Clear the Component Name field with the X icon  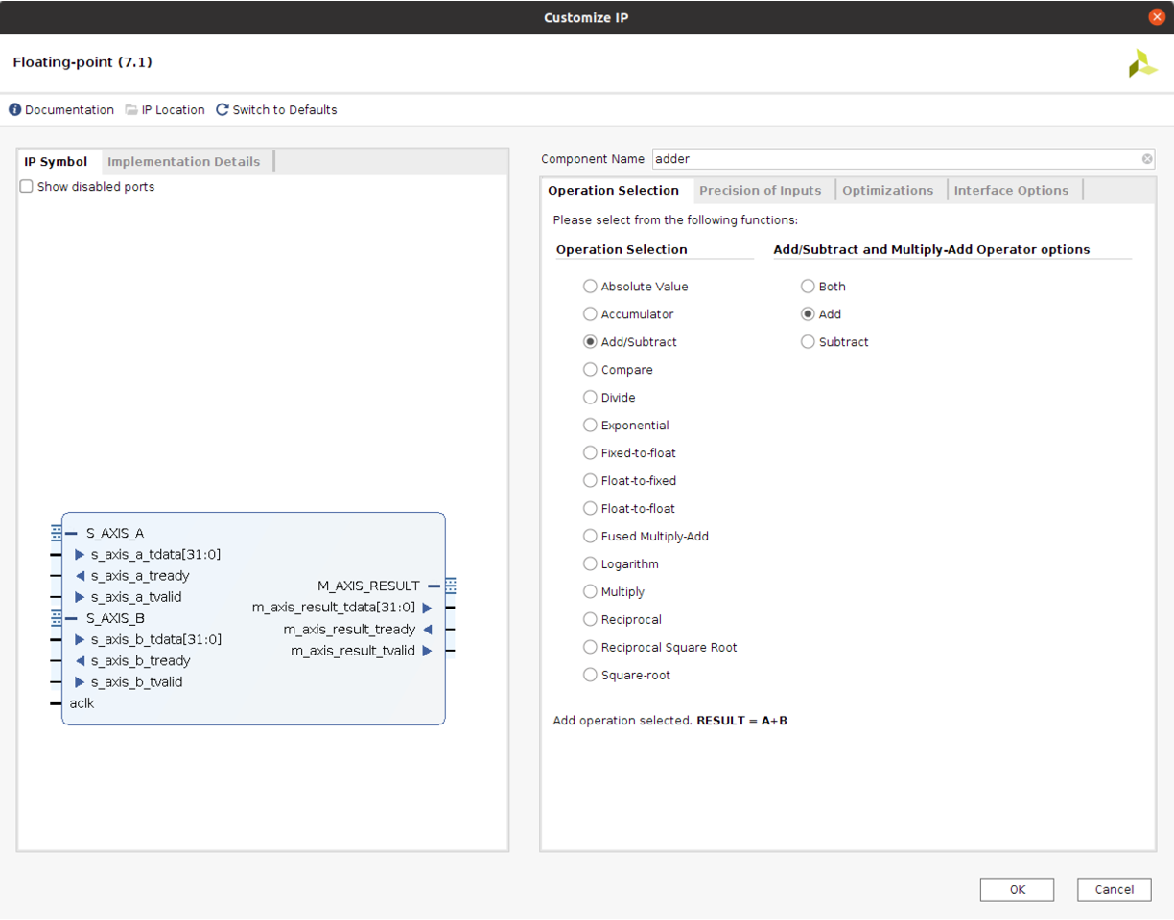pyautogui.click(x=1147, y=159)
